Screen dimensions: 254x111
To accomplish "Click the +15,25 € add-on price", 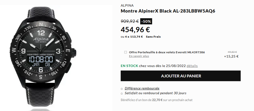I will [231, 56].
